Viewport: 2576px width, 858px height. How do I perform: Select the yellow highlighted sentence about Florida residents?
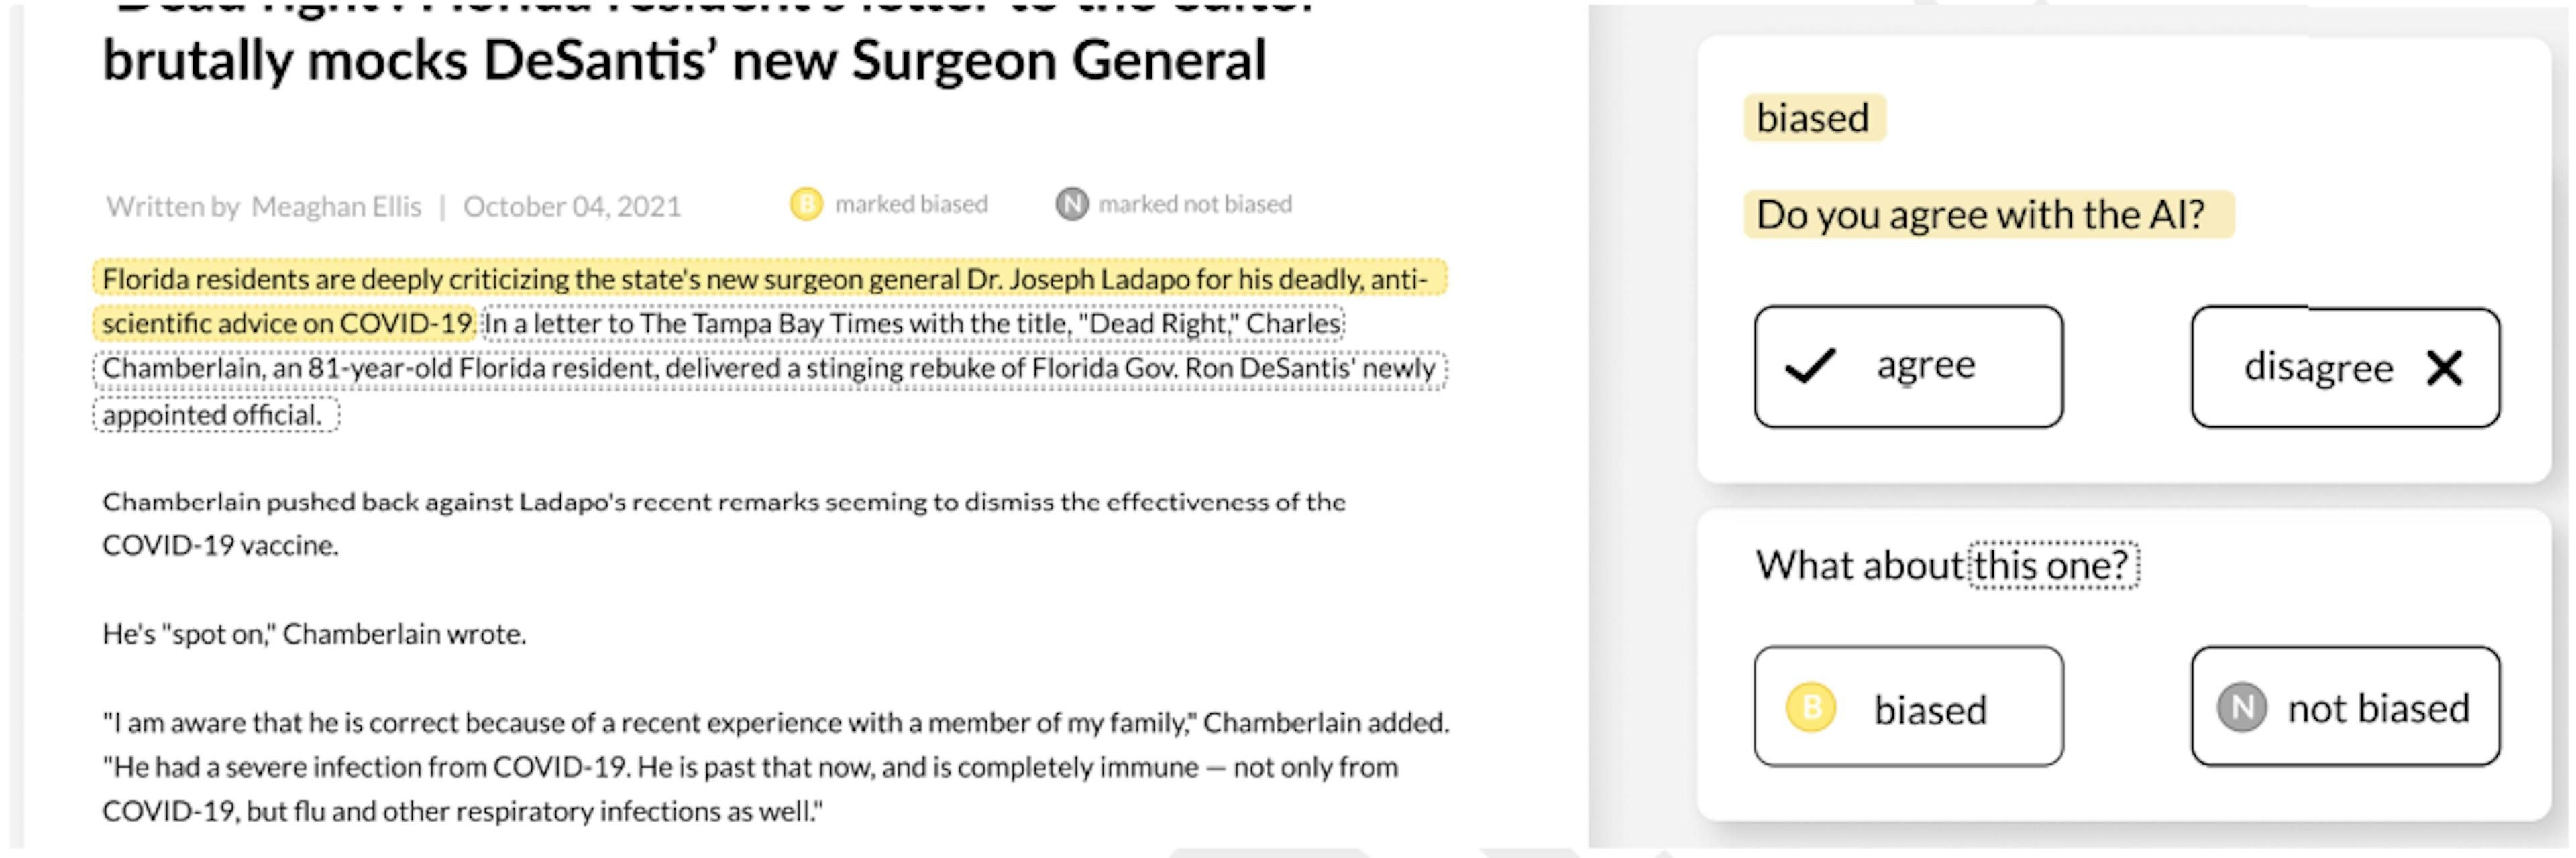tap(764, 279)
